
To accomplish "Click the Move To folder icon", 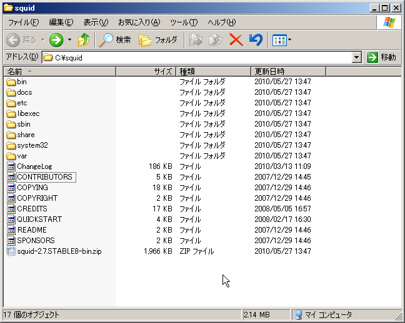I will coord(196,40).
